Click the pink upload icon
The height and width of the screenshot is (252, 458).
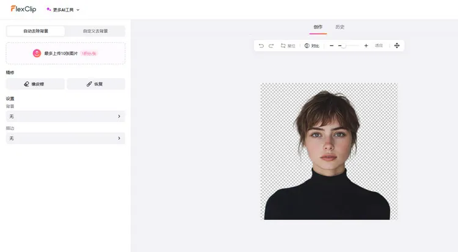pos(37,53)
